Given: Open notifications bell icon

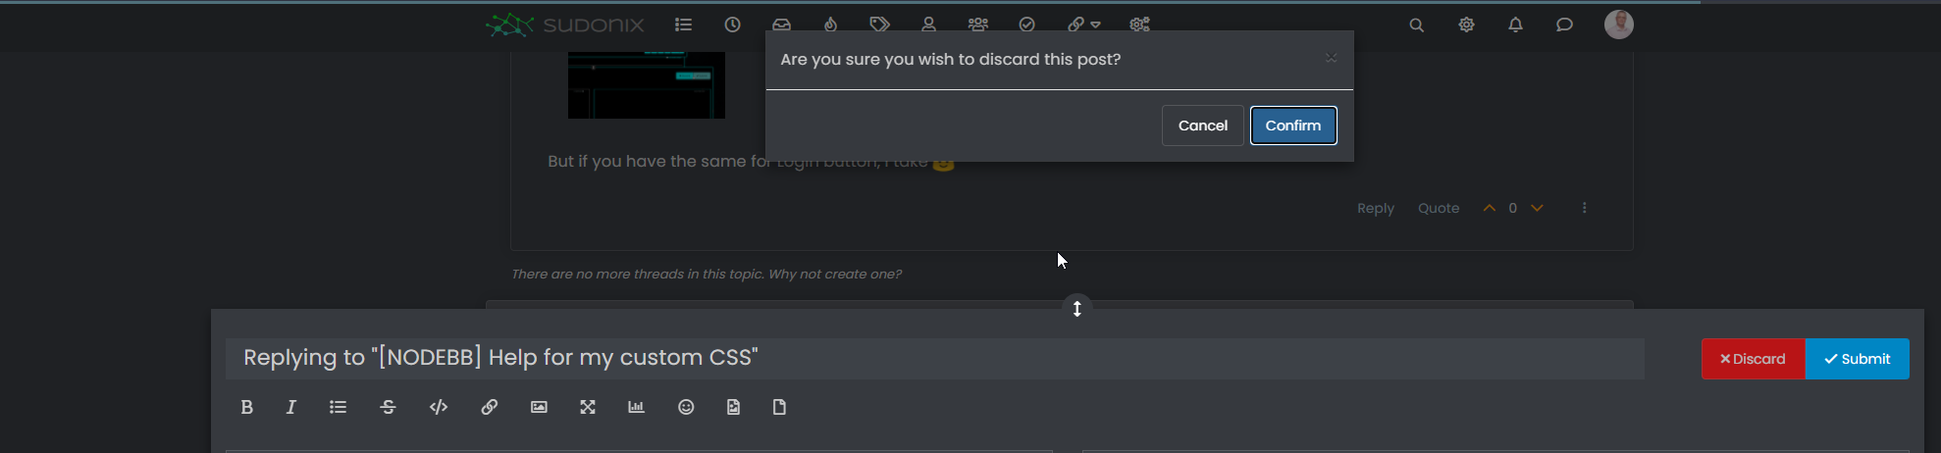Looking at the screenshot, I should (x=1515, y=25).
